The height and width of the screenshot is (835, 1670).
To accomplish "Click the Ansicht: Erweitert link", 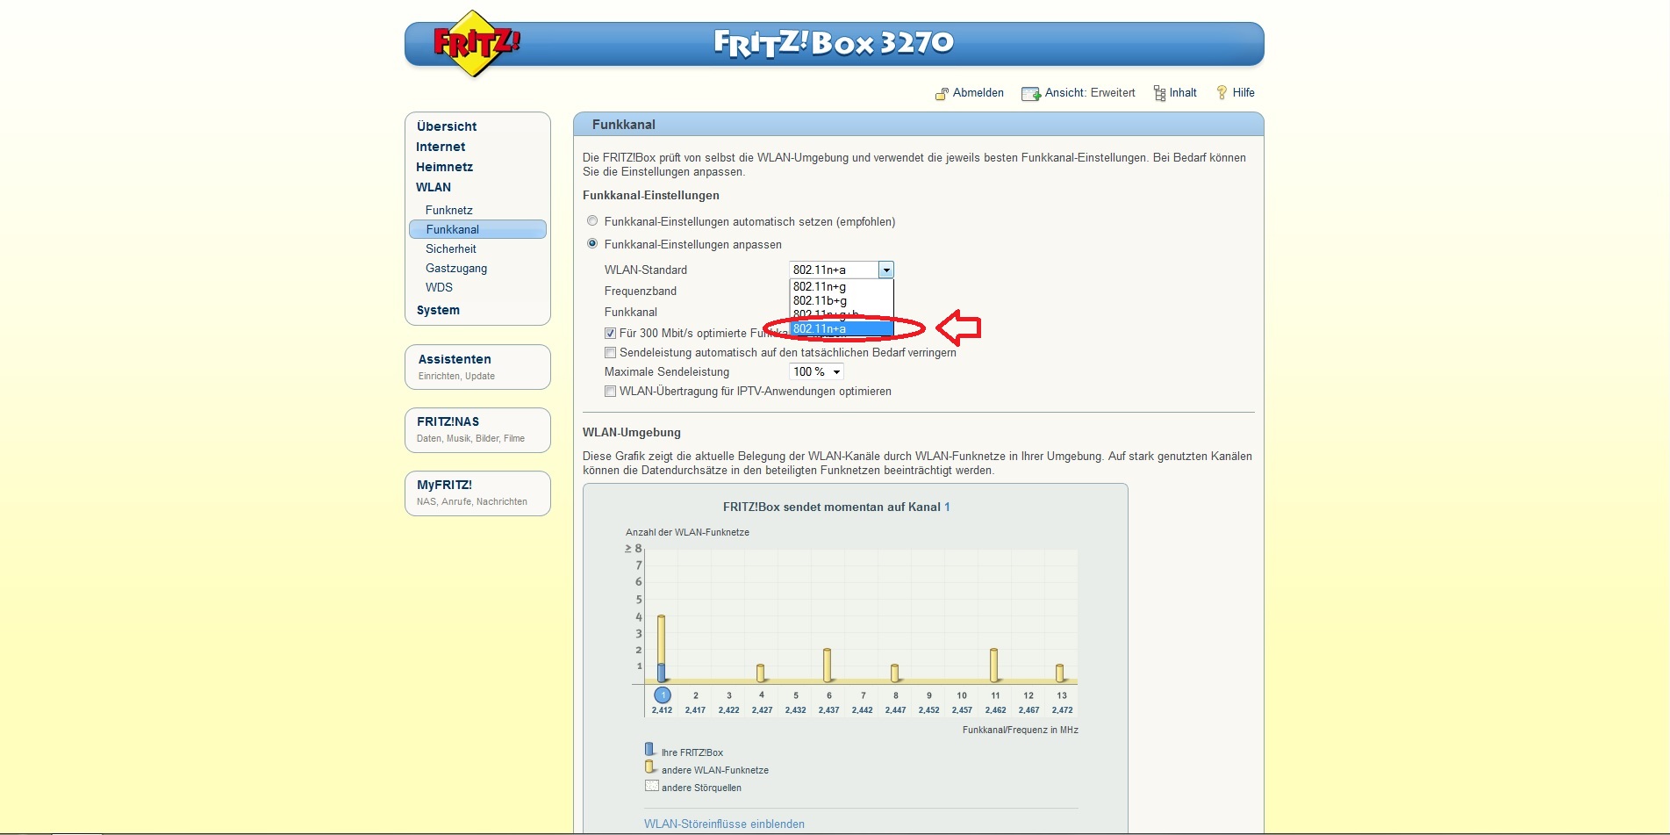I will 1090,92.
